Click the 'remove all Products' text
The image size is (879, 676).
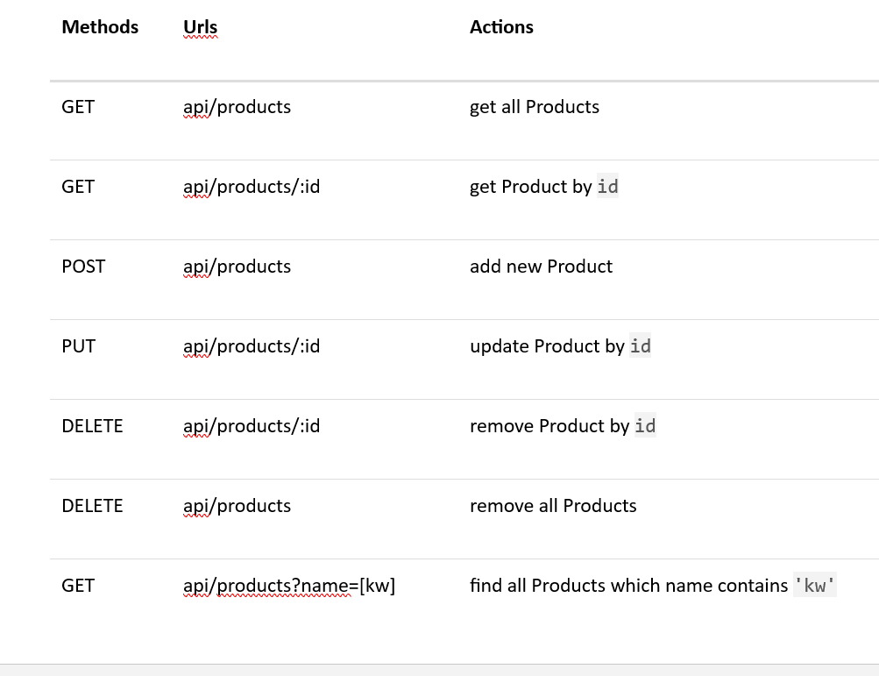[x=553, y=505]
